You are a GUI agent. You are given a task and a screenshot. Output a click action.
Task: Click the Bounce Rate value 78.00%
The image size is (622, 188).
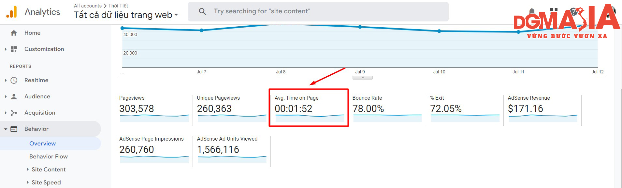[368, 108]
